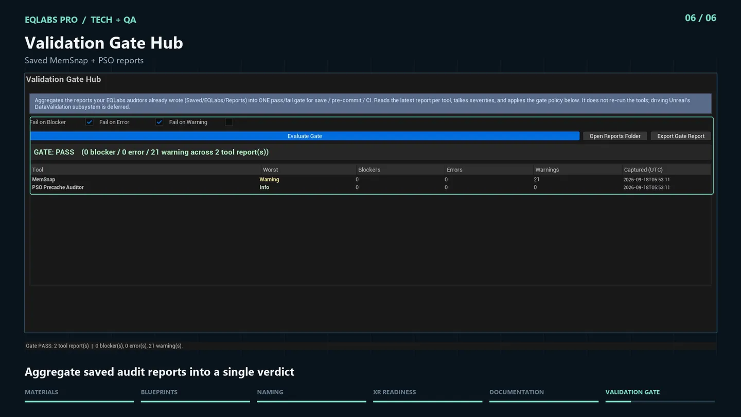Click the Warning severity in MemSnap row
The image size is (741, 417).
(x=269, y=180)
